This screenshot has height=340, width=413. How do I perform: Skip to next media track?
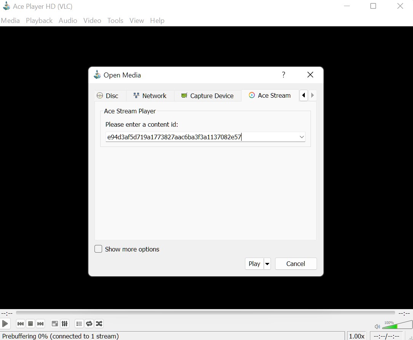coord(40,324)
